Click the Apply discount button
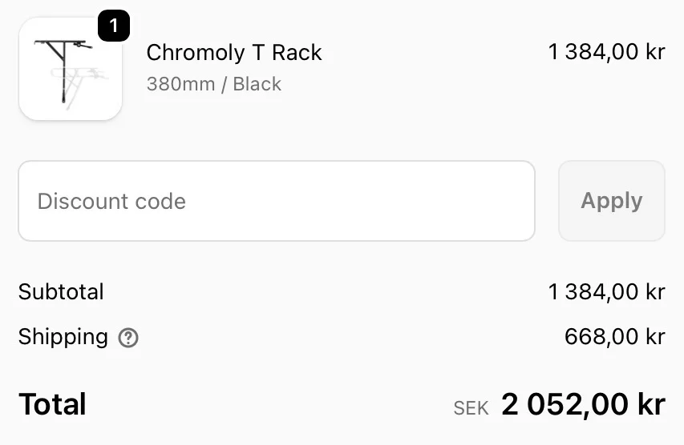 click(x=612, y=201)
